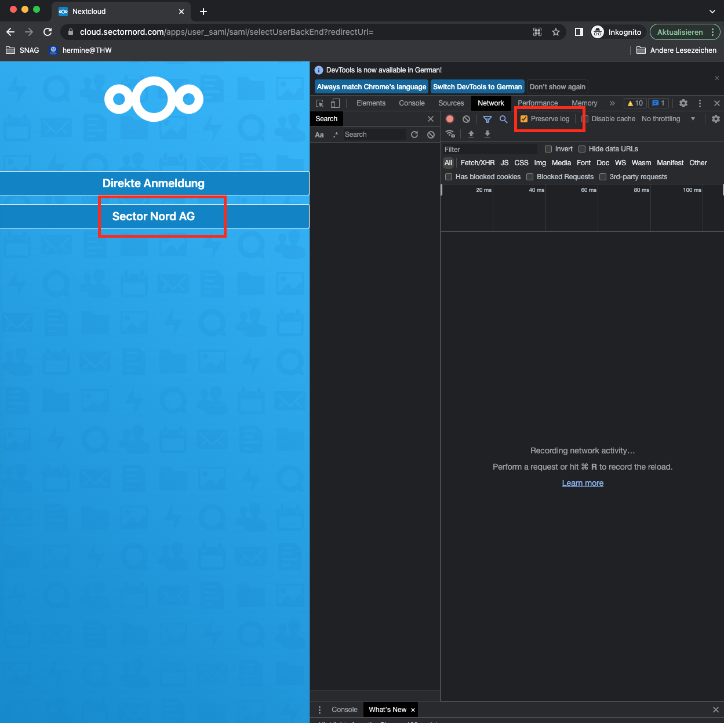724x723 pixels.
Task: Focus the network Filter input field
Action: (x=490, y=150)
